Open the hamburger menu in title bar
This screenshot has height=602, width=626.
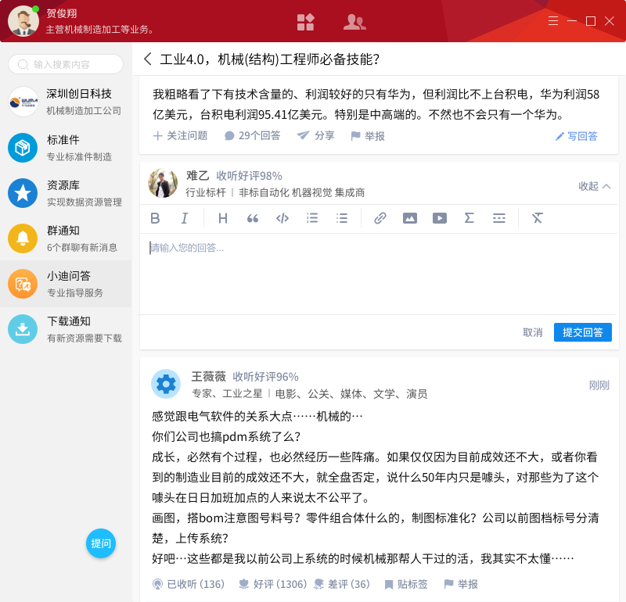[x=553, y=21]
